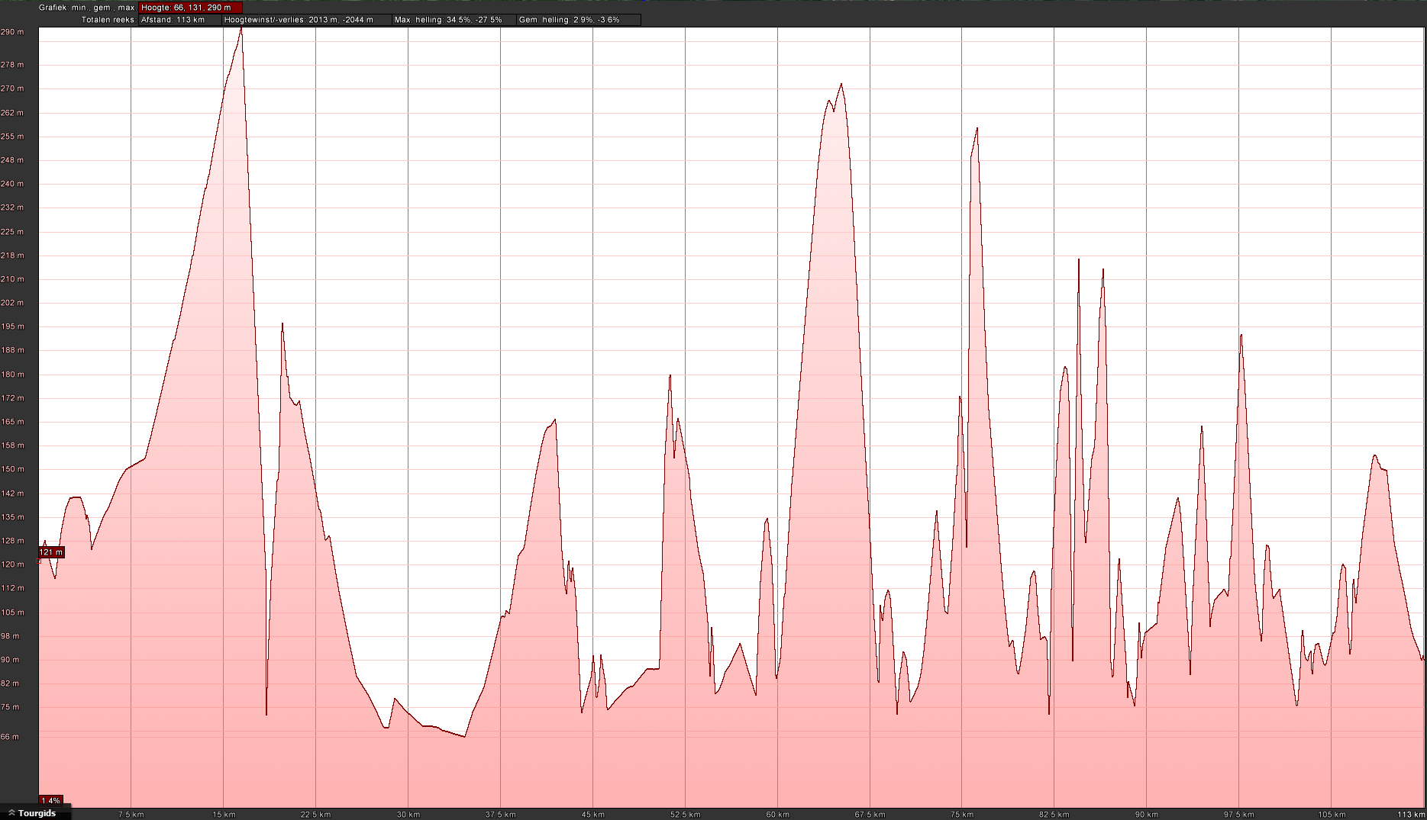Click the 66 m y-axis label

pos(11,737)
